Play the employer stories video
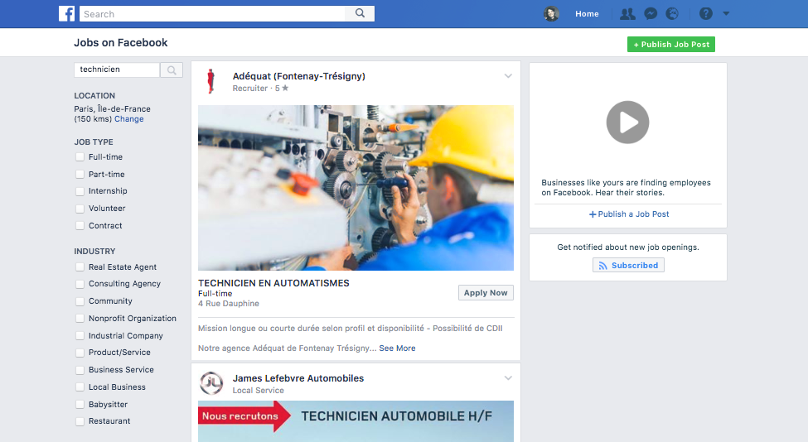Viewport: 808px width, 442px height. (627, 123)
